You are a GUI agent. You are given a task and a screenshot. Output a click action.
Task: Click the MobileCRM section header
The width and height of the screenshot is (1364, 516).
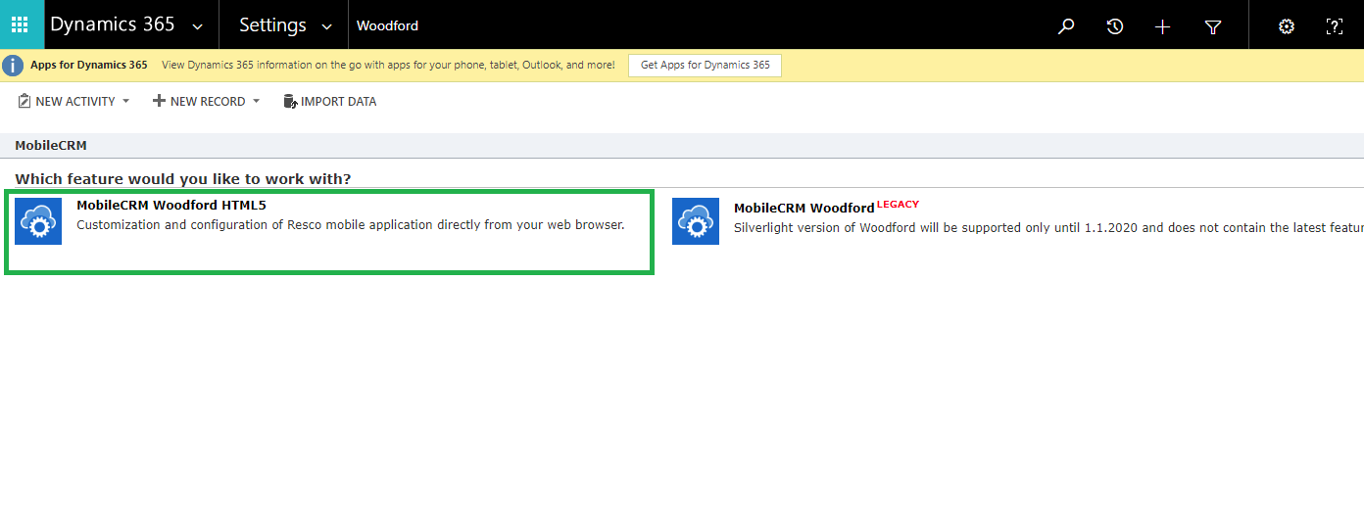point(51,145)
